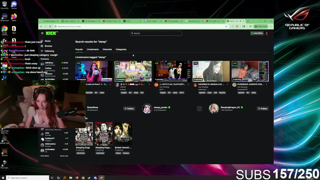Open FairithmVT in the recommended list
320x180 pixels.
(54, 139)
